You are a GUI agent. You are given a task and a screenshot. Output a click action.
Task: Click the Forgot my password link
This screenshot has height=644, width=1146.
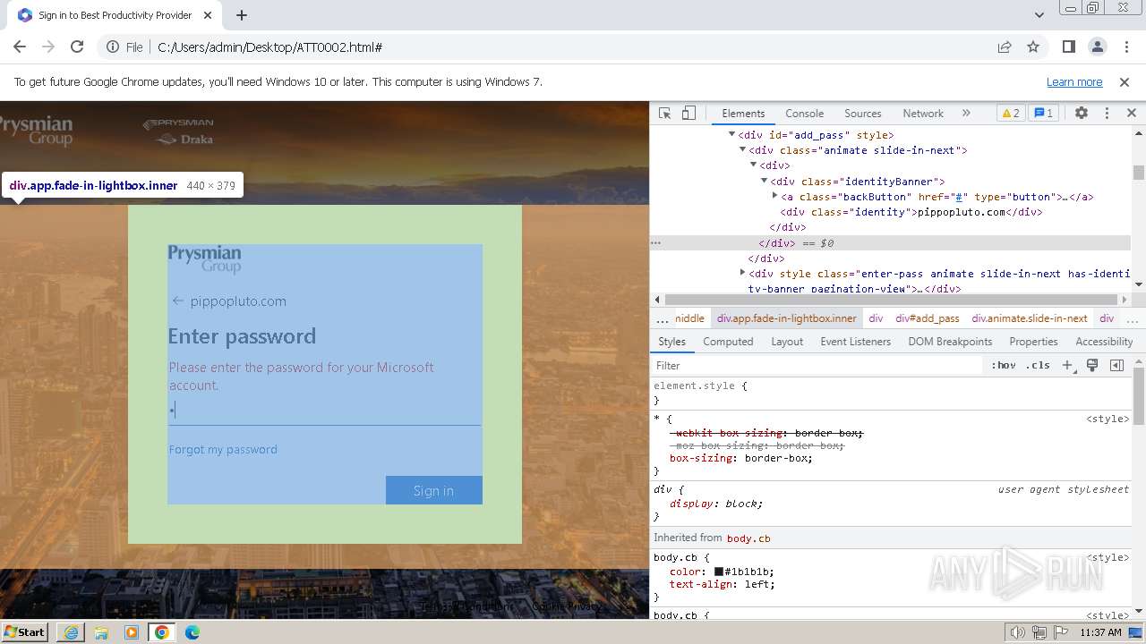tap(223, 449)
